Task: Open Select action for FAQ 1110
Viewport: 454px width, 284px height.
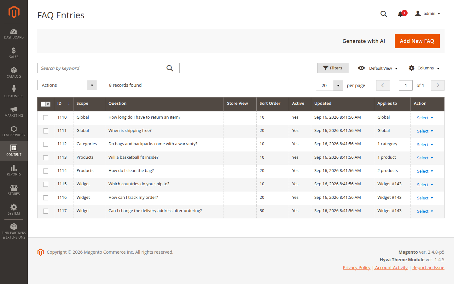Action: [x=425, y=118]
